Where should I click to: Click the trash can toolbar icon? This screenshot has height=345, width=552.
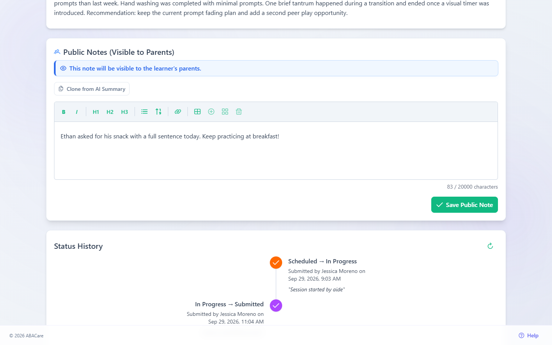239,112
